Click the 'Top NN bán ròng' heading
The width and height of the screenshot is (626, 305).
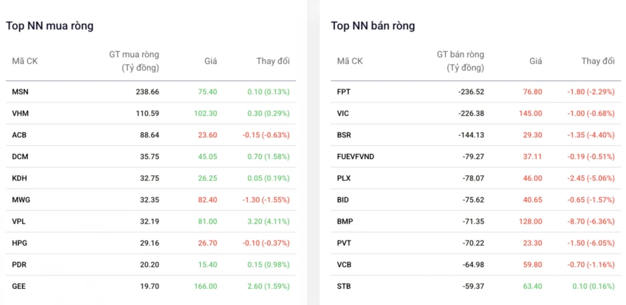[373, 27]
